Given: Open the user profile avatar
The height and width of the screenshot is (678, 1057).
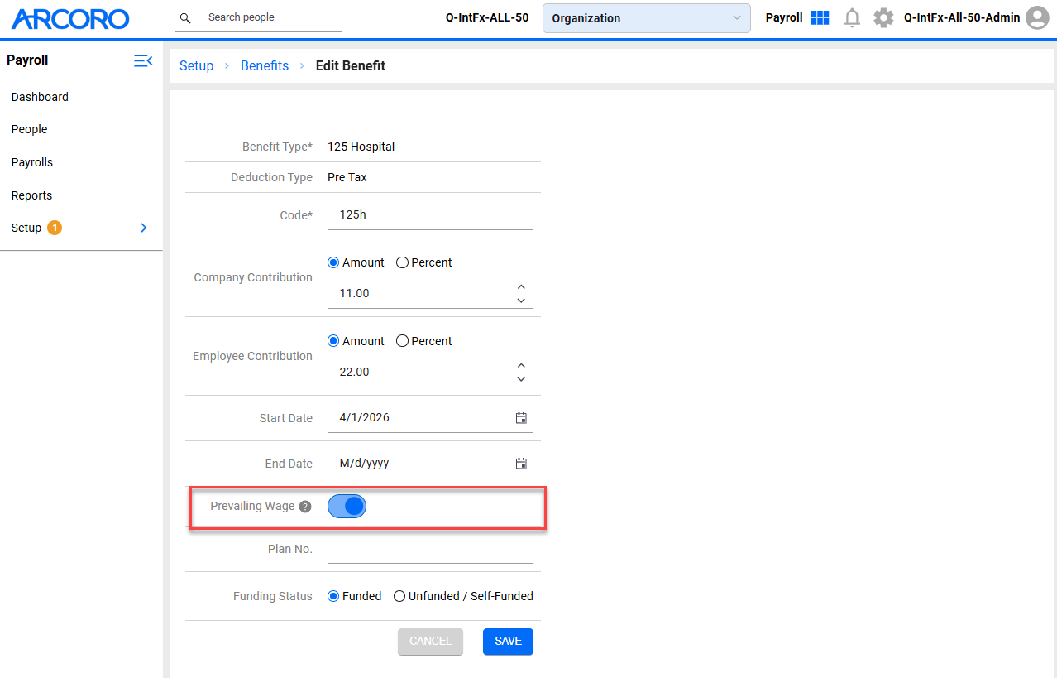Looking at the screenshot, I should (1037, 17).
